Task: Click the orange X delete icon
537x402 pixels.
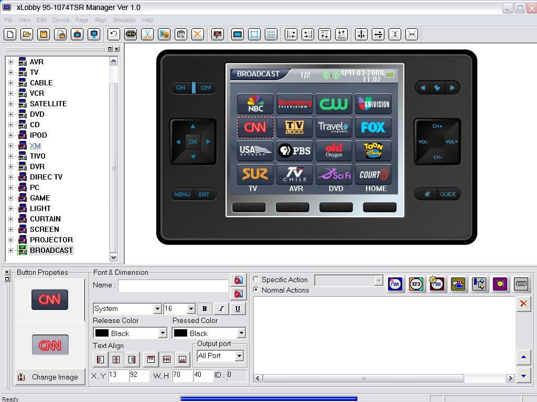Action: click(x=198, y=34)
